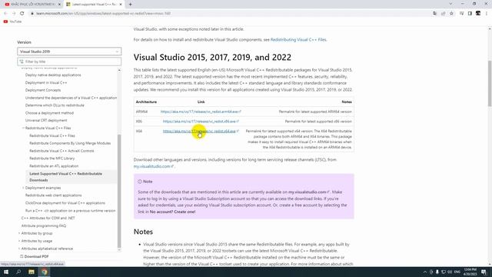This screenshot has height=277, width=492.
Task: Open Redistribute web client applications
Action: [x=53, y=195]
